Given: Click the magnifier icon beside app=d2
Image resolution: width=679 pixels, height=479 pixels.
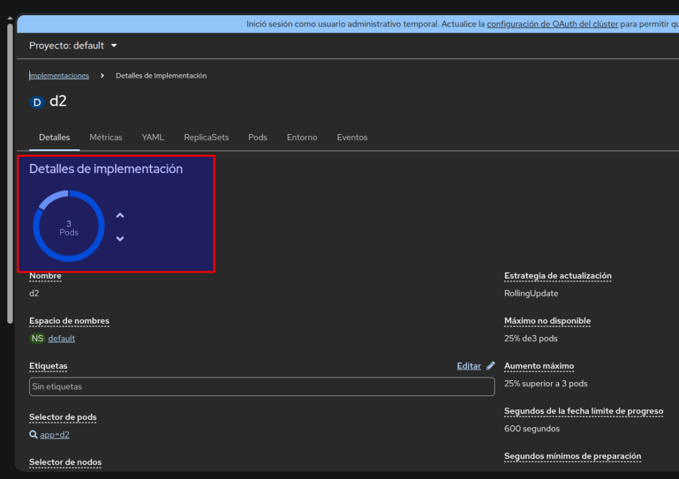Looking at the screenshot, I should (x=33, y=435).
